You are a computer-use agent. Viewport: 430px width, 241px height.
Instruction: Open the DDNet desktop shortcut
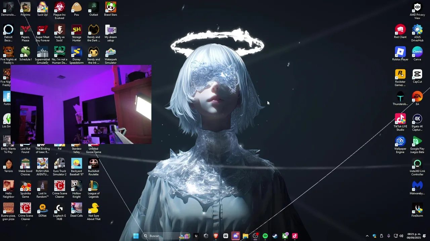click(x=42, y=210)
